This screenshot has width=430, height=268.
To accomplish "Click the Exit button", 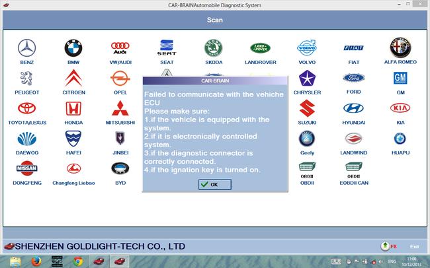I will (414, 246).
